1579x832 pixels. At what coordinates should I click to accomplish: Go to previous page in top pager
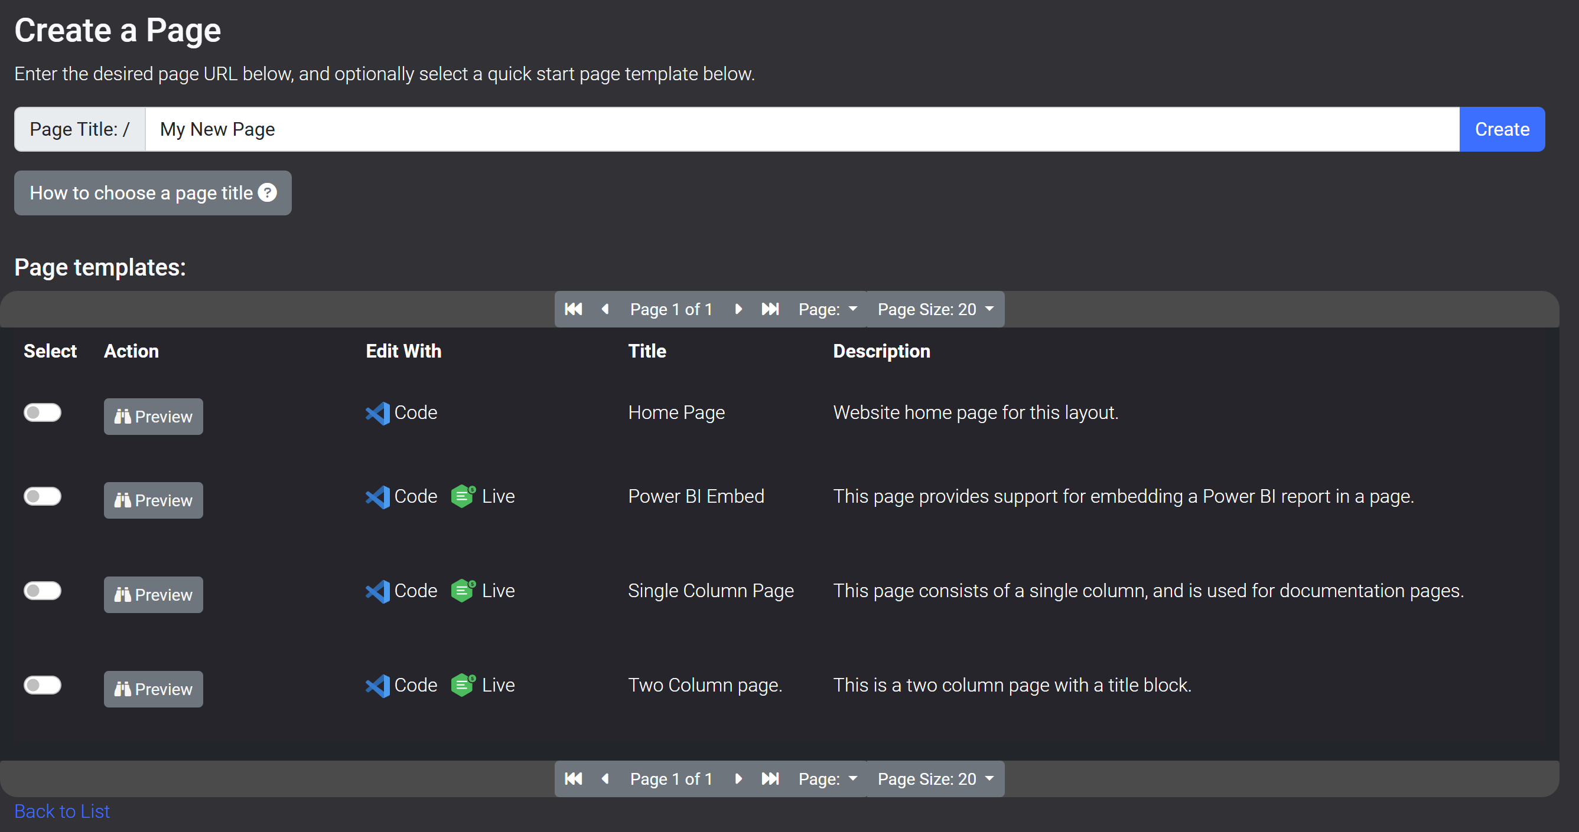(605, 309)
